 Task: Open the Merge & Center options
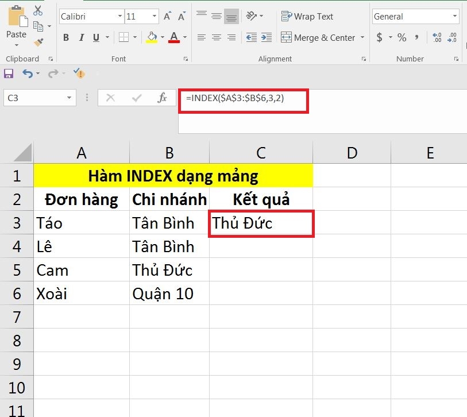click(x=362, y=38)
